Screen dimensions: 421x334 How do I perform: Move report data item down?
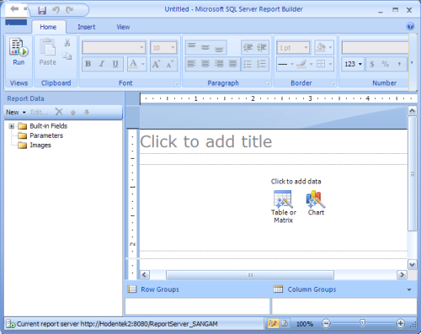[87, 112]
